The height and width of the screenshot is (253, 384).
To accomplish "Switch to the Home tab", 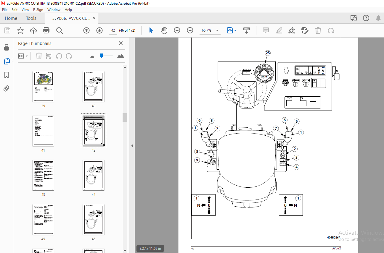I will pyautogui.click(x=11, y=18).
